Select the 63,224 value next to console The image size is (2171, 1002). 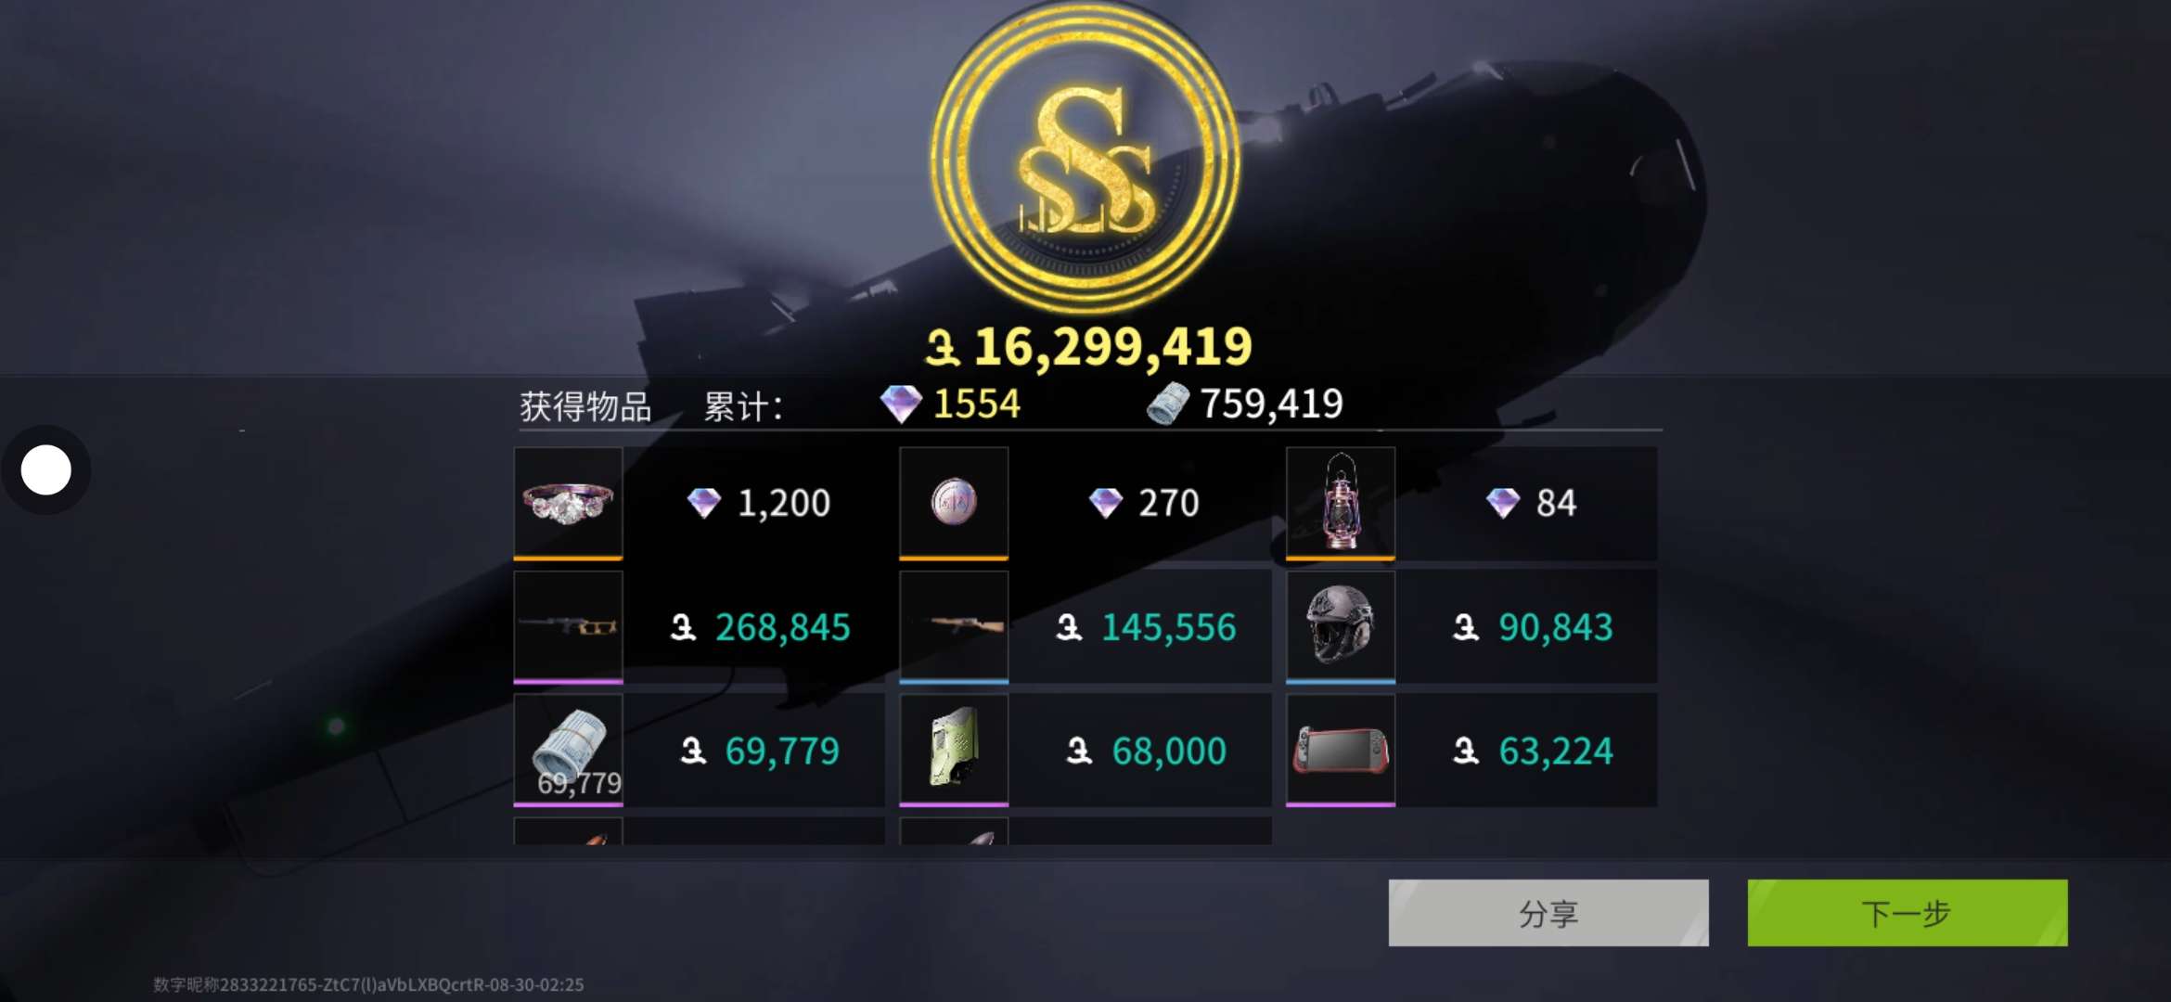[x=1556, y=751]
